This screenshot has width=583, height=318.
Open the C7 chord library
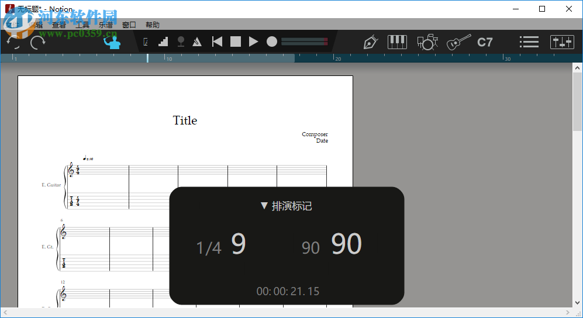tap(485, 42)
